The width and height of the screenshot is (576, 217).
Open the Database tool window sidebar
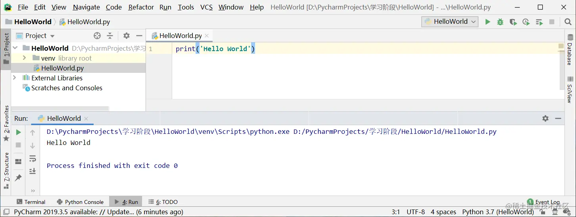click(570, 49)
